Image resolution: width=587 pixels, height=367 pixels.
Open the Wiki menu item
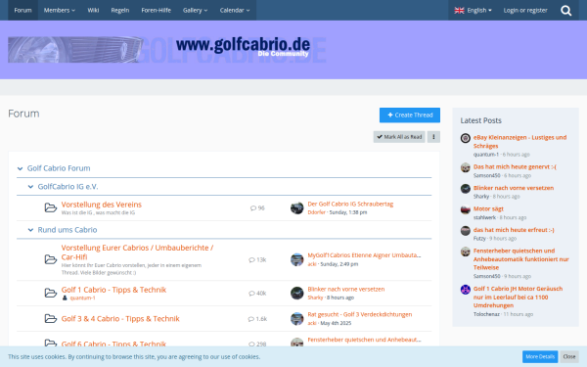[93, 10]
